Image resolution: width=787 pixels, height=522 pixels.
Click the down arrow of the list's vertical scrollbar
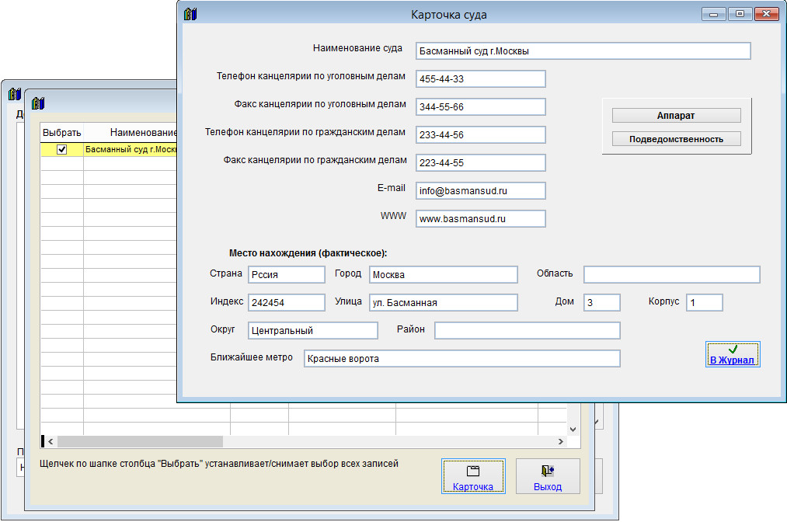point(573,429)
